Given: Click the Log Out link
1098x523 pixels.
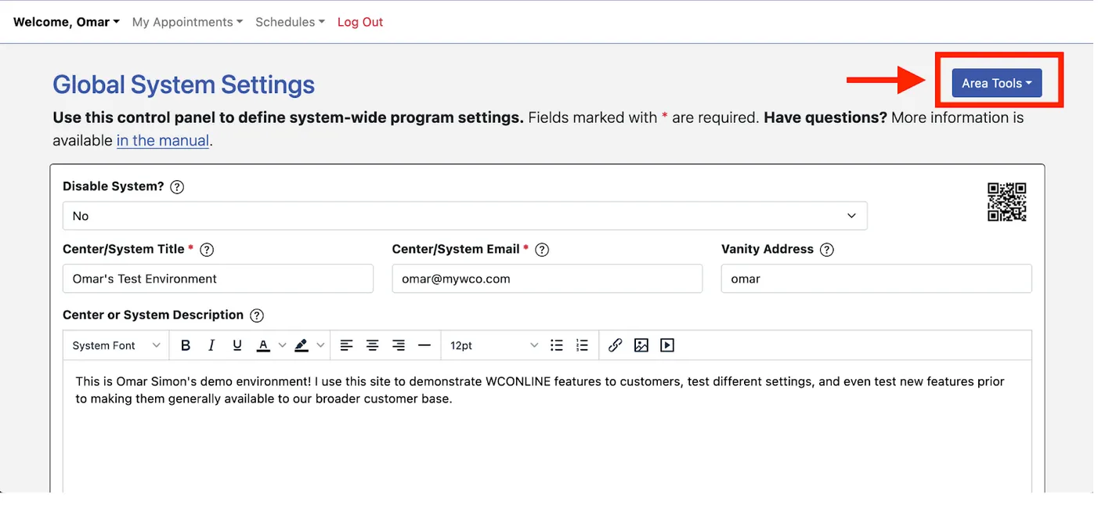Looking at the screenshot, I should [360, 22].
